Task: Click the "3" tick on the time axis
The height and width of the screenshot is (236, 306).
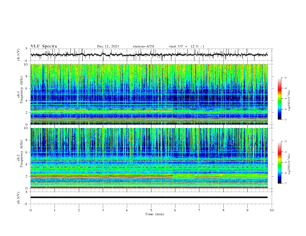Action: [x=103, y=210]
